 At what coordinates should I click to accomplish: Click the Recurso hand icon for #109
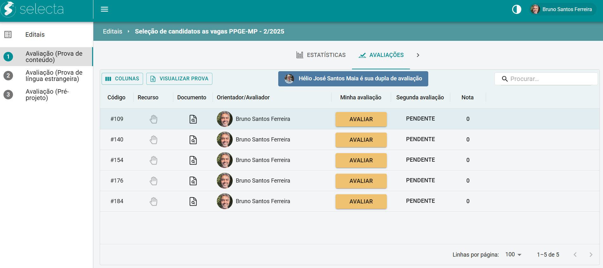(x=154, y=119)
